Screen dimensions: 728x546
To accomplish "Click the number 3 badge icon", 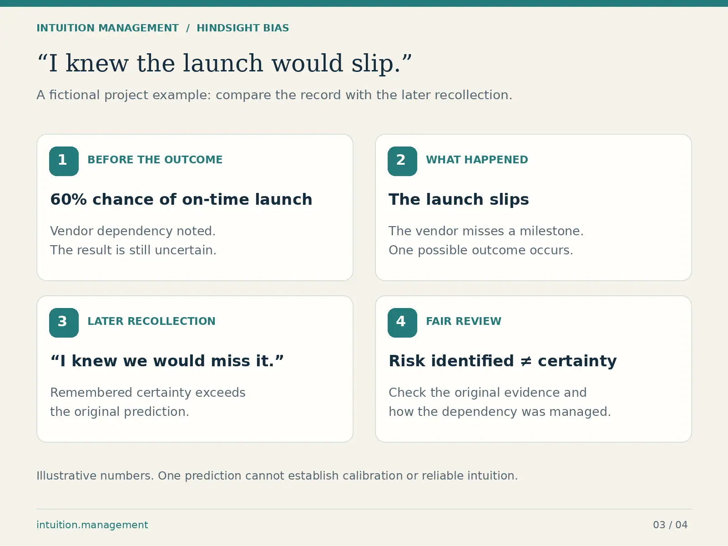I will click(x=64, y=323).
